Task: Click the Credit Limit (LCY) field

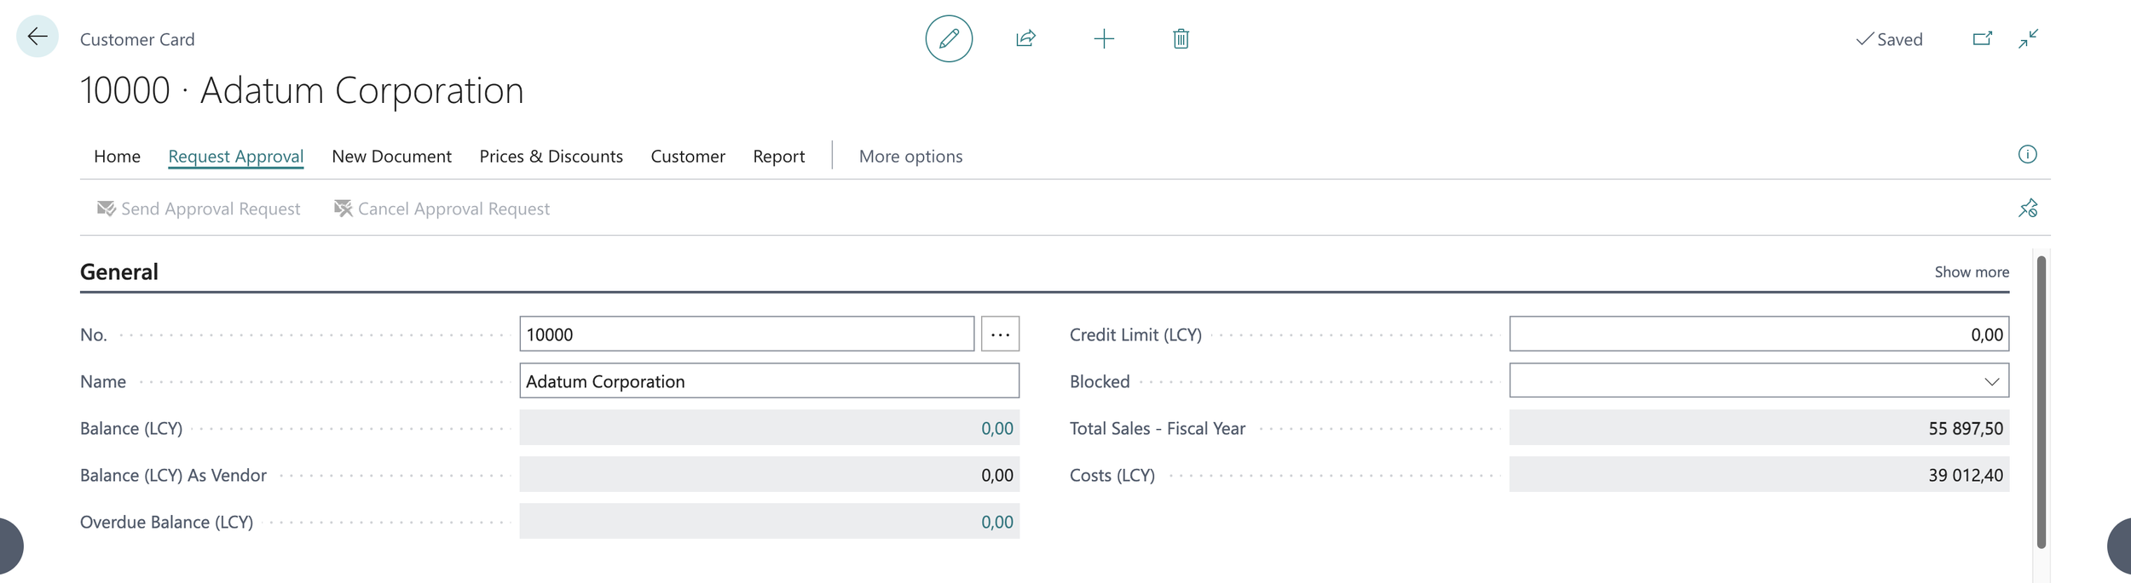Action: click(x=1759, y=334)
